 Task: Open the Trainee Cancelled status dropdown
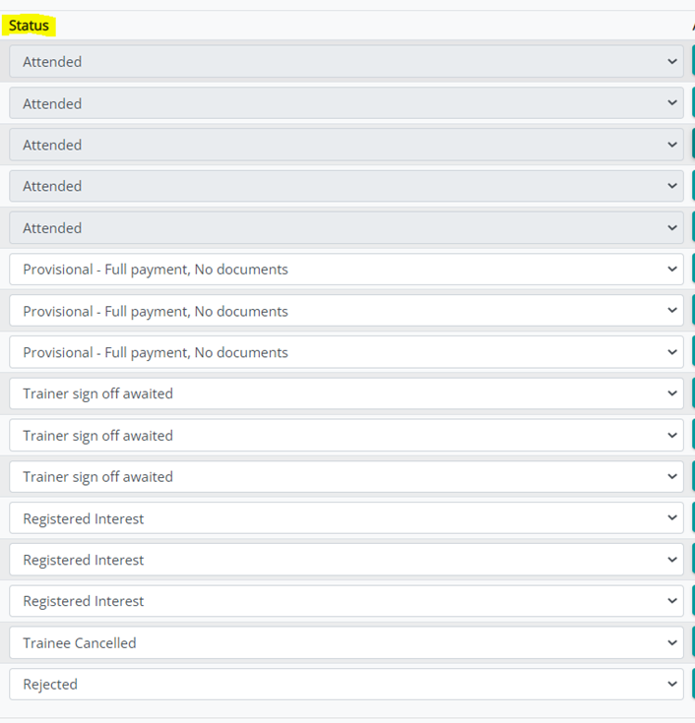point(346,643)
